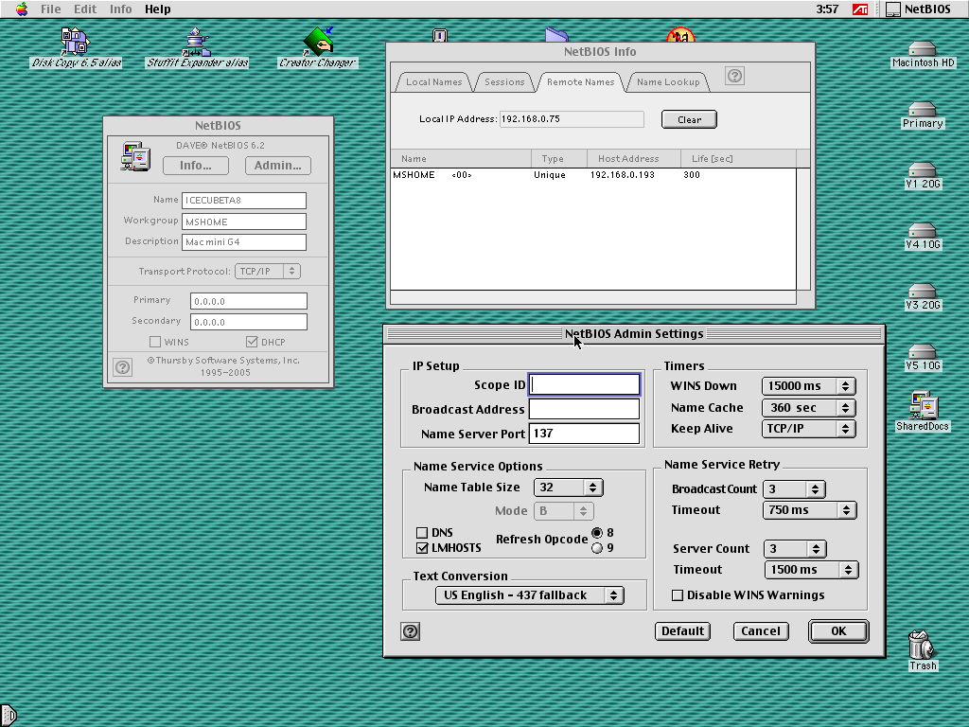Click the Workgroup field showing MSHOME
Image resolution: width=969 pixels, height=727 pixels.
(x=244, y=222)
